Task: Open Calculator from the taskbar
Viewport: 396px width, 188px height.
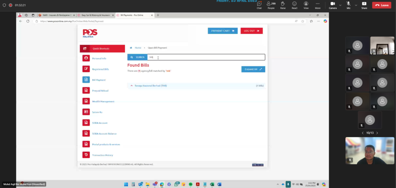Action: (133, 185)
